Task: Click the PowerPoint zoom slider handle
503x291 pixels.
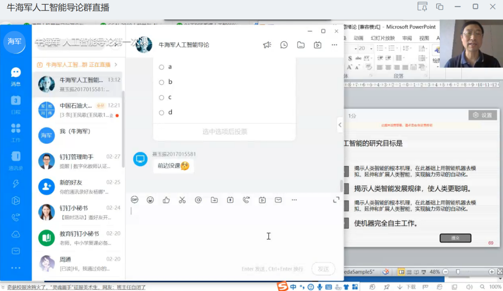Action: coord(458,272)
